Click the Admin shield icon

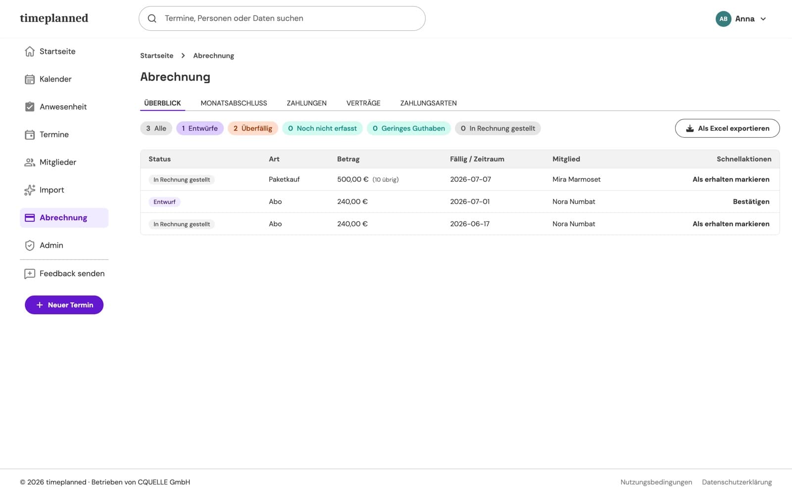30,246
